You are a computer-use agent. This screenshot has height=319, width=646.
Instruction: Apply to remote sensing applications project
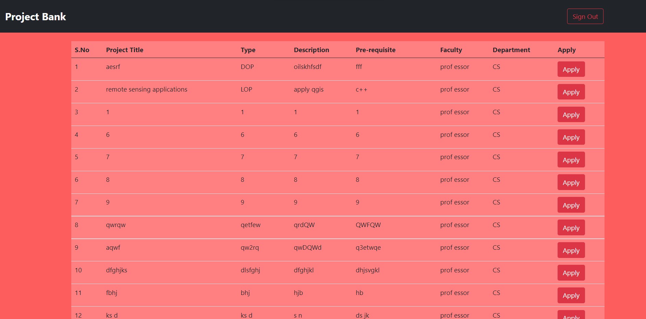[571, 92]
